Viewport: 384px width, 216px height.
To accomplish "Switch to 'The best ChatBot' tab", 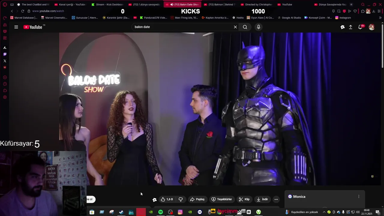I will [33, 4].
